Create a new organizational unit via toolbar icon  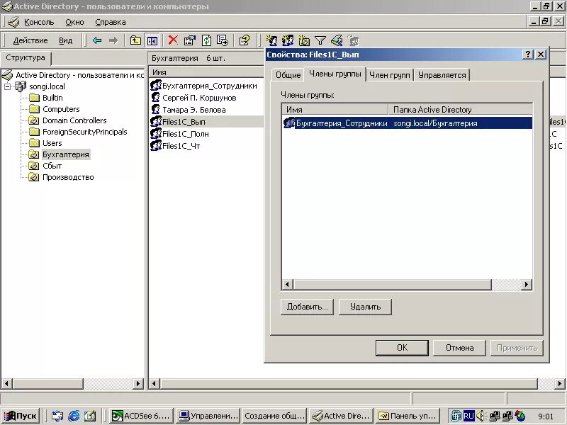(x=304, y=40)
